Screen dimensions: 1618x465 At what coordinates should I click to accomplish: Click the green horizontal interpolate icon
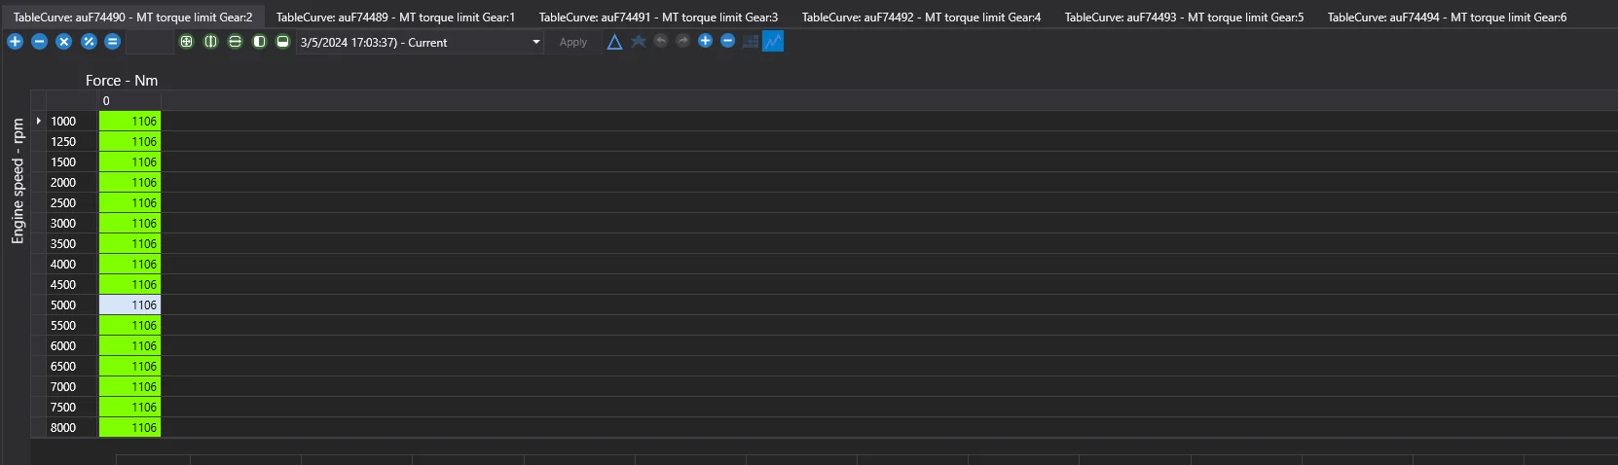point(235,42)
